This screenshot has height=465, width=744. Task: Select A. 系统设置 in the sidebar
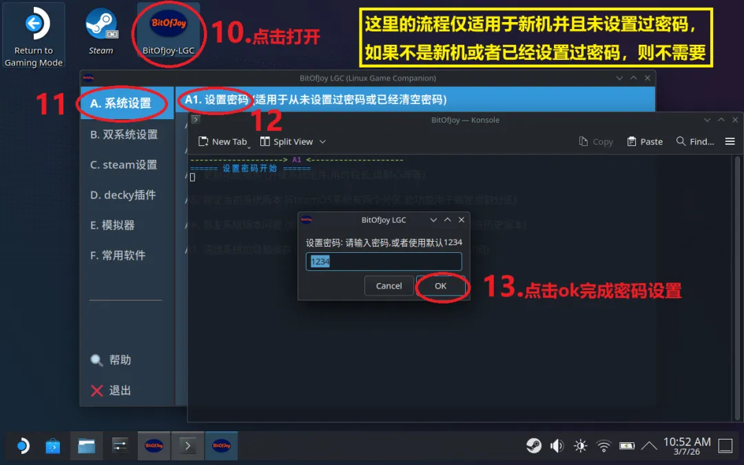point(127,103)
